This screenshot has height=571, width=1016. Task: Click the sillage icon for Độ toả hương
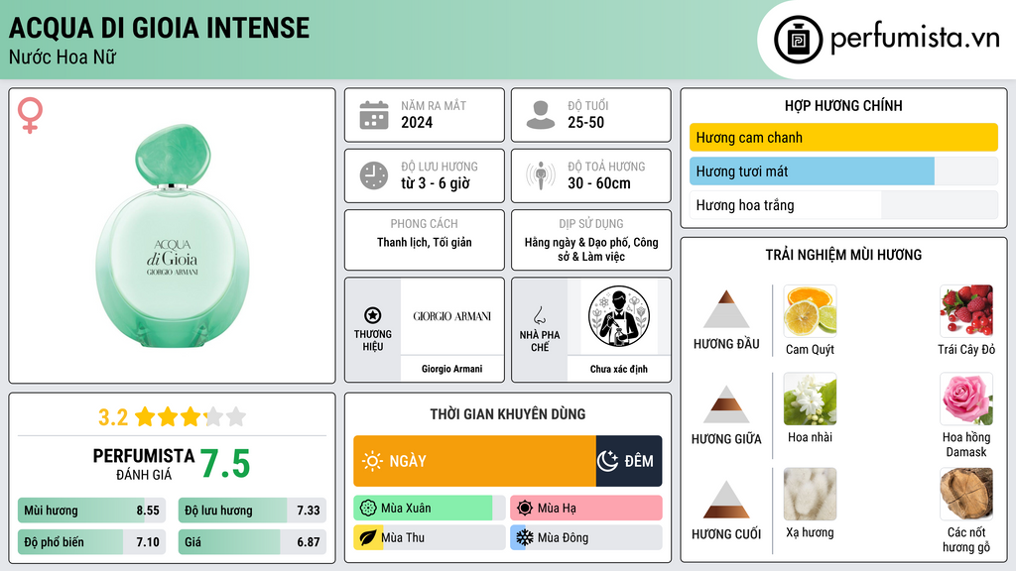[541, 175]
